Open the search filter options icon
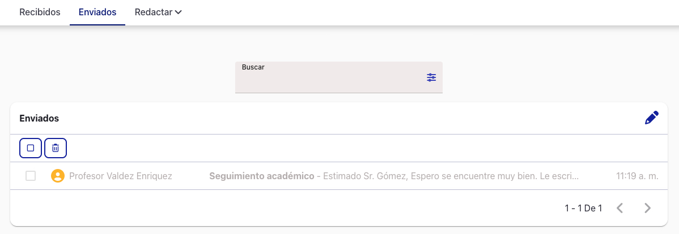 click(x=431, y=77)
